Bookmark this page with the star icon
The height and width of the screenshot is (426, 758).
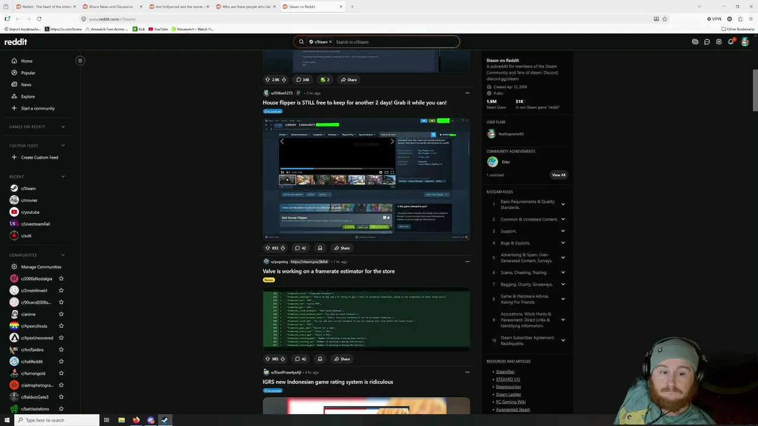665,19
